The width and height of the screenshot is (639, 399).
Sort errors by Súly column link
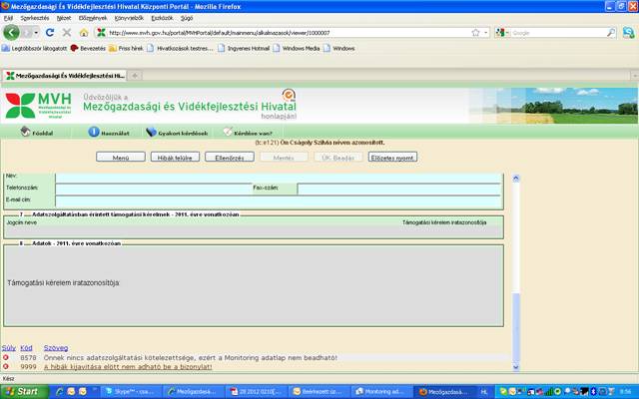click(9, 348)
